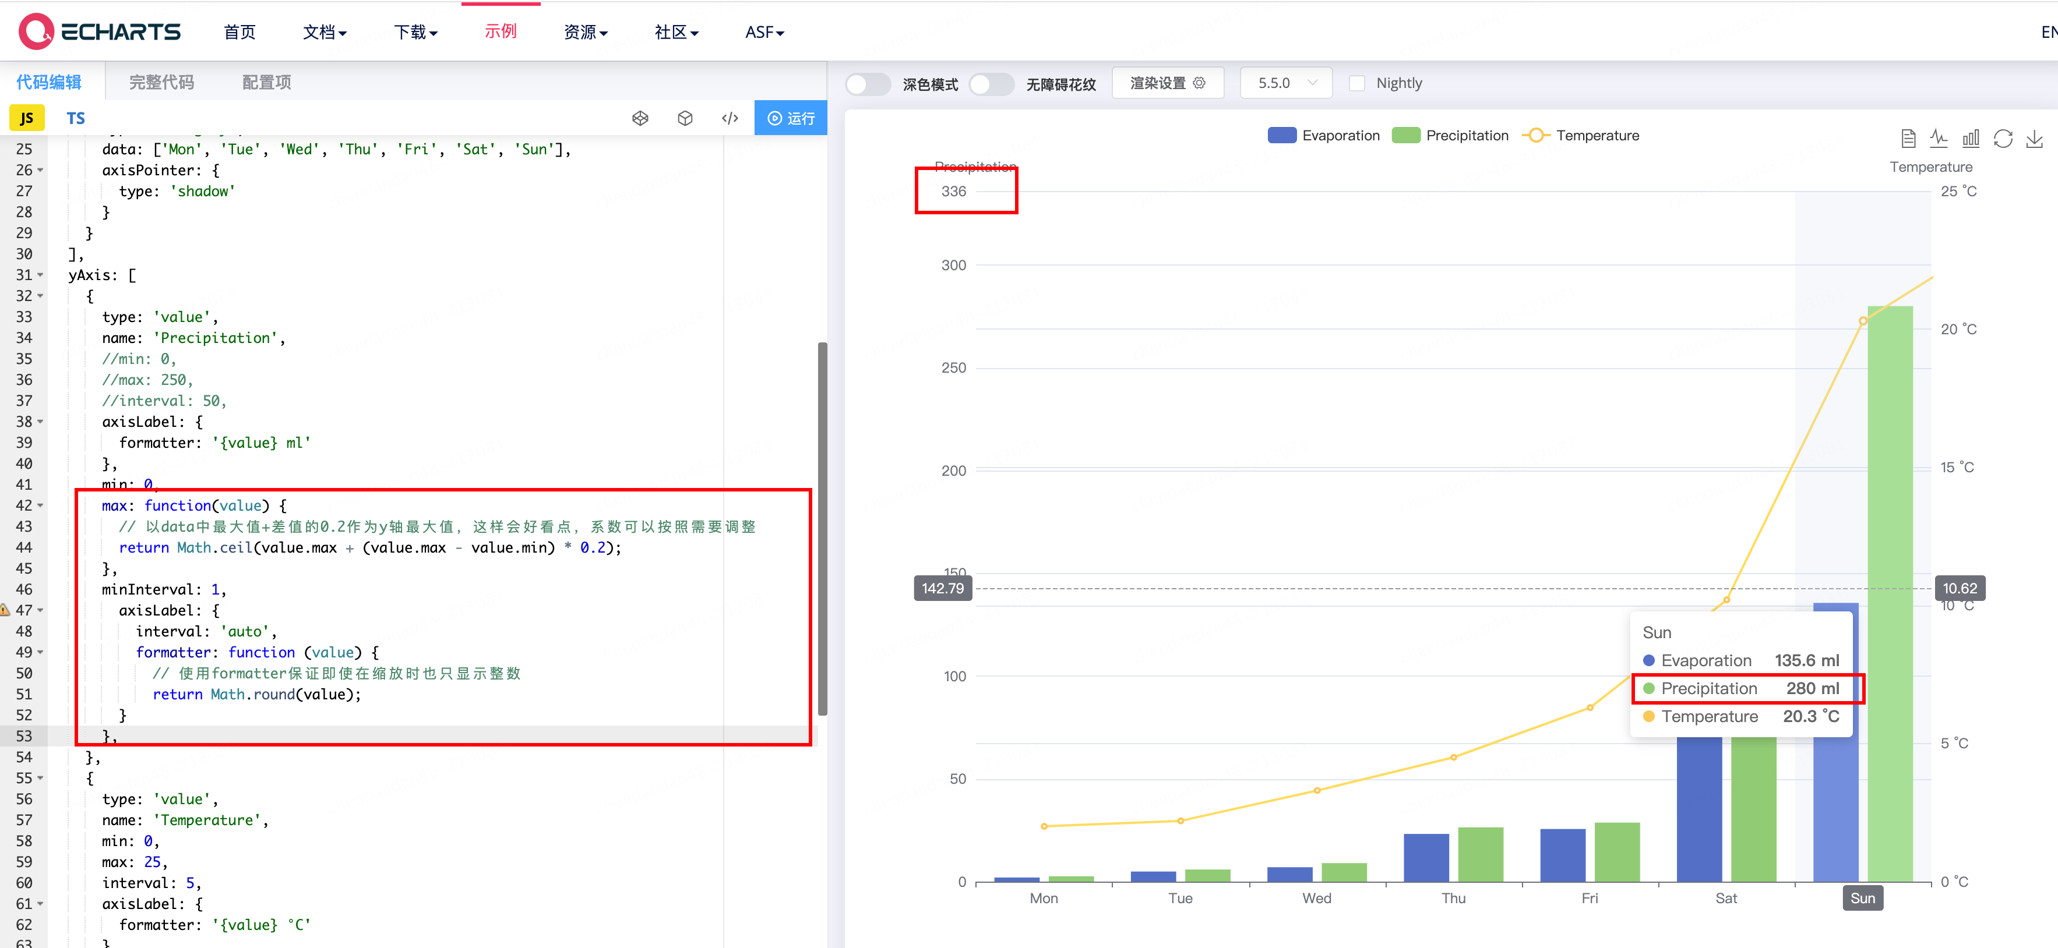Screen dimensions: 2058x948
Task: Click the Wed x-axis label
Action: pyautogui.click(x=1317, y=899)
